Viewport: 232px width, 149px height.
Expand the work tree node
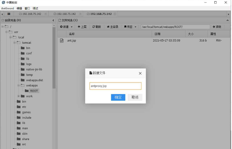pyautogui.click(x=19, y=96)
